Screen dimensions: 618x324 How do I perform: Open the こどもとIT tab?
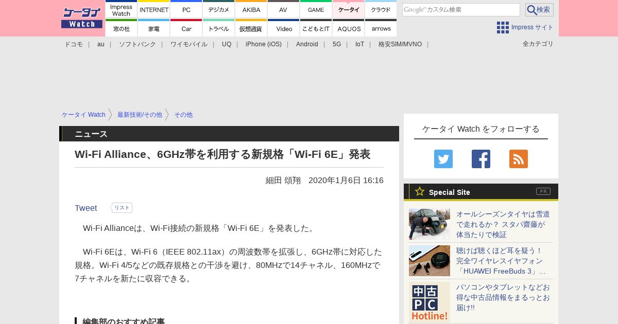pyautogui.click(x=316, y=28)
